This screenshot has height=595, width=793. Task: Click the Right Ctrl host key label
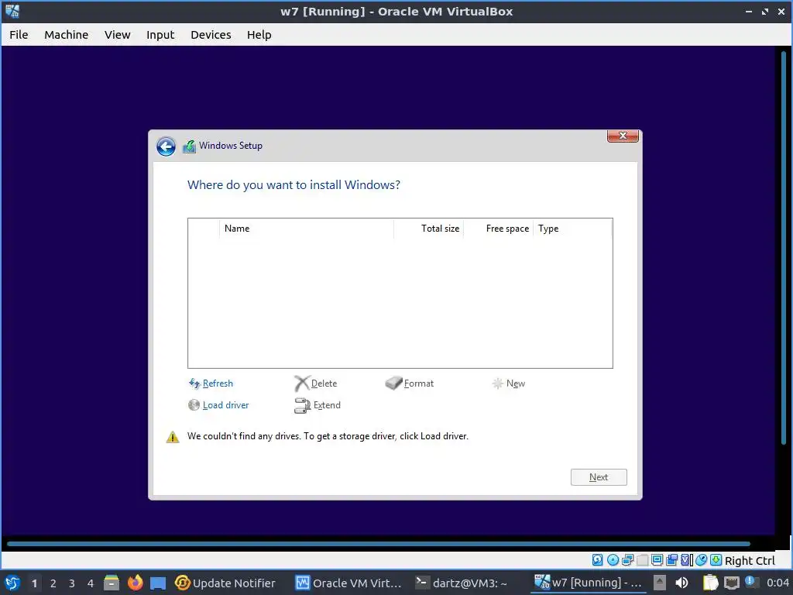tap(750, 561)
